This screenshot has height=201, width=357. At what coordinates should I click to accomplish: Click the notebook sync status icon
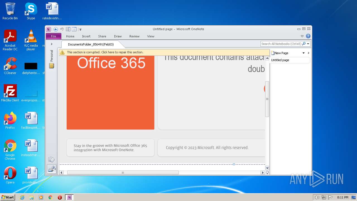click(x=52, y=169)
